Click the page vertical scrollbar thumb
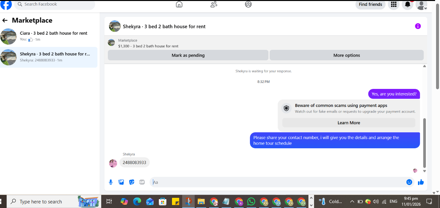Screen dimensions: 440x208 tap(437, 46)
